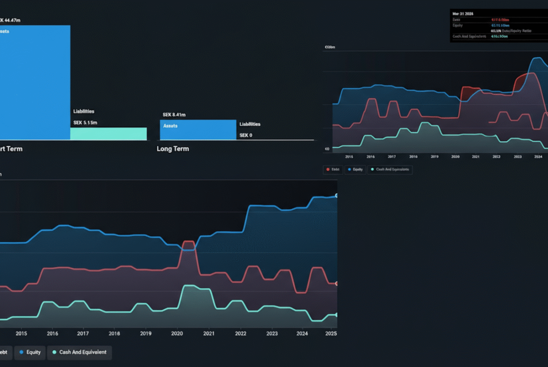548x367 pixels.
Task: Click the Debt/Equity Ratio row in tooltip
Action: [x=511, y=31]
